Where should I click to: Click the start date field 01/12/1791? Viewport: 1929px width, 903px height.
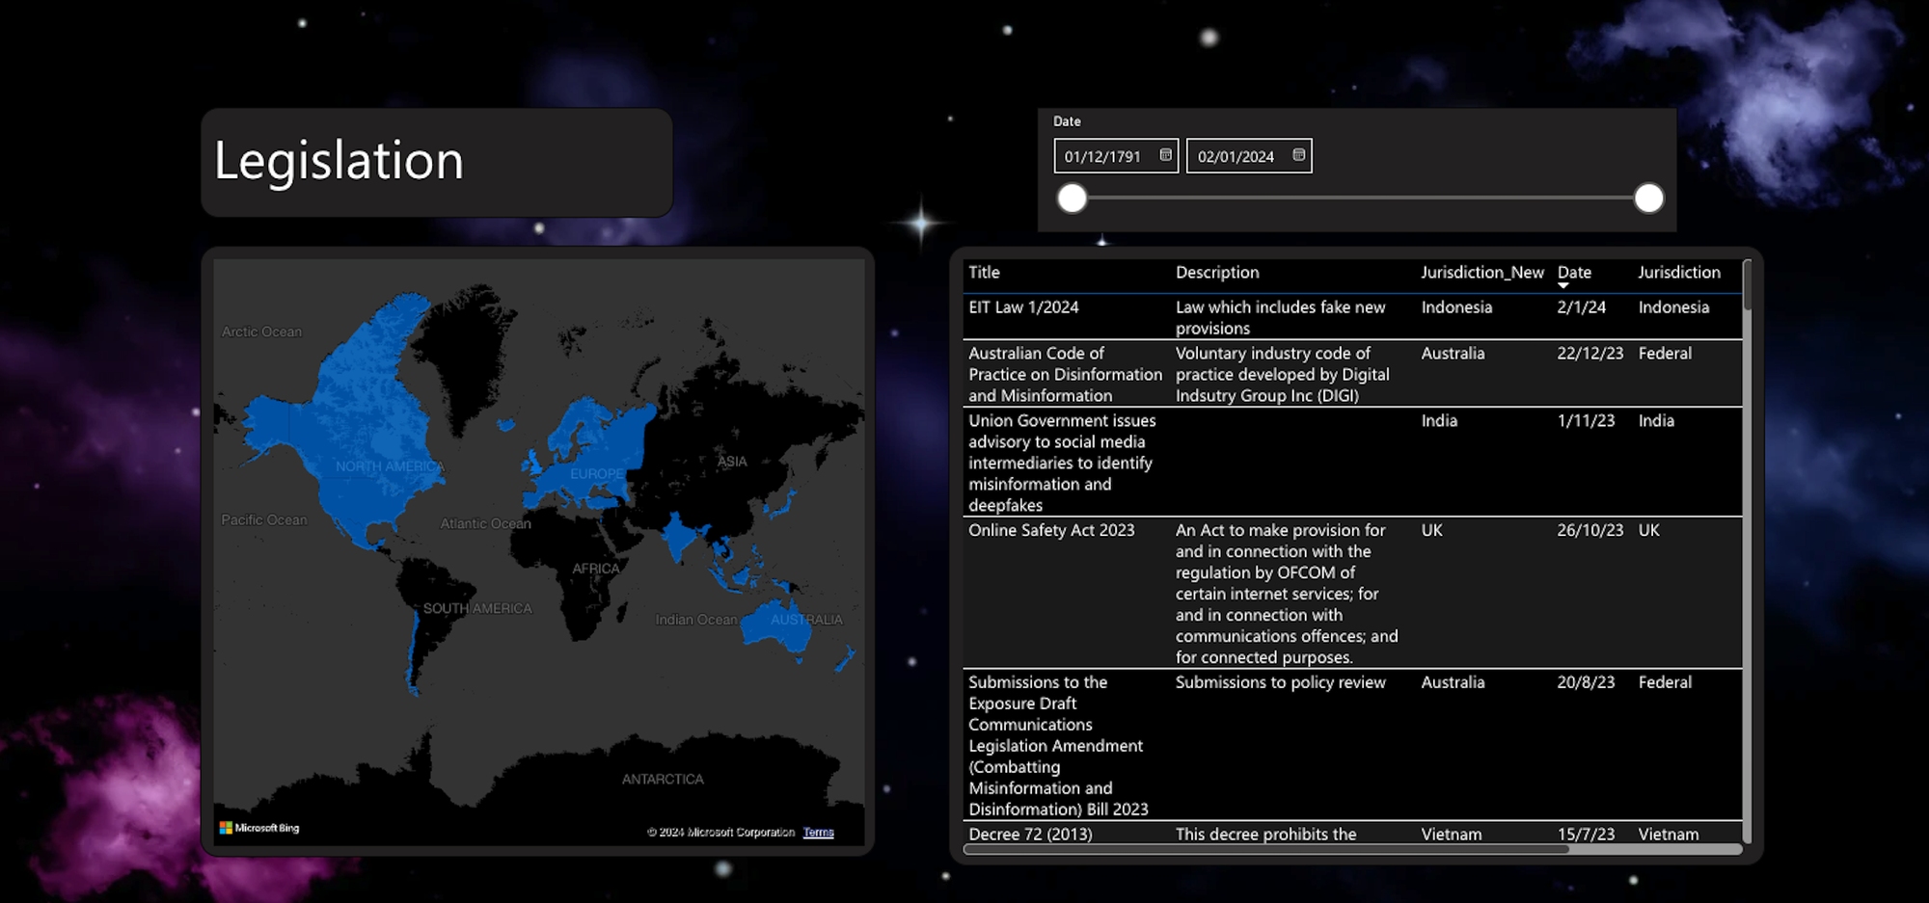tap(1116, 156)
